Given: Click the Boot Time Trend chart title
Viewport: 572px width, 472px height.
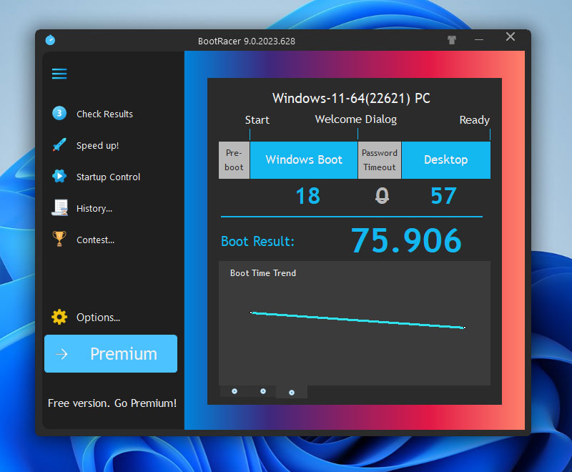Looking at the screenshot, I should (263, 273).
